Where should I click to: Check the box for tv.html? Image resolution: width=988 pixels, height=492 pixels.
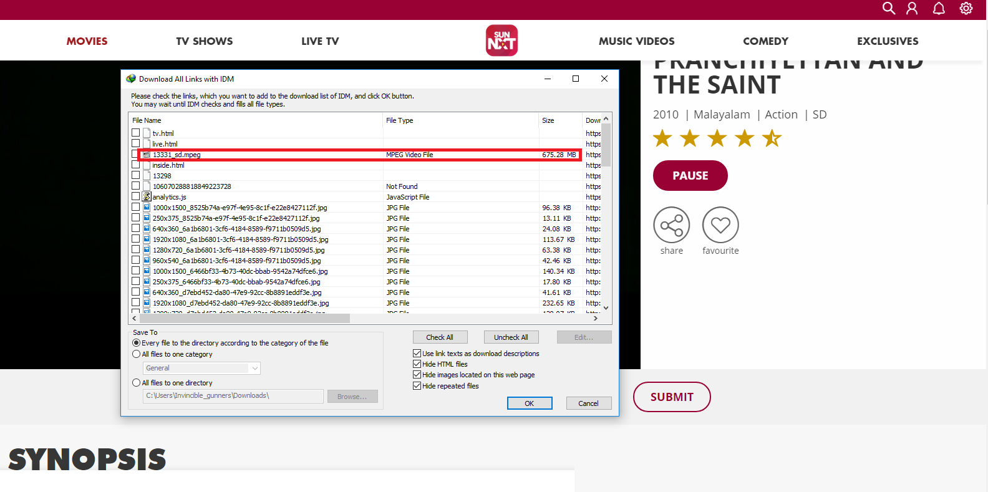[x=136, y=133]
